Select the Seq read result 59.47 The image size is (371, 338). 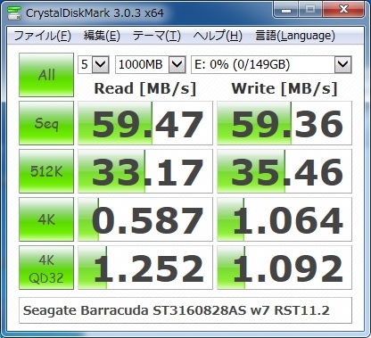coord(145,123)
